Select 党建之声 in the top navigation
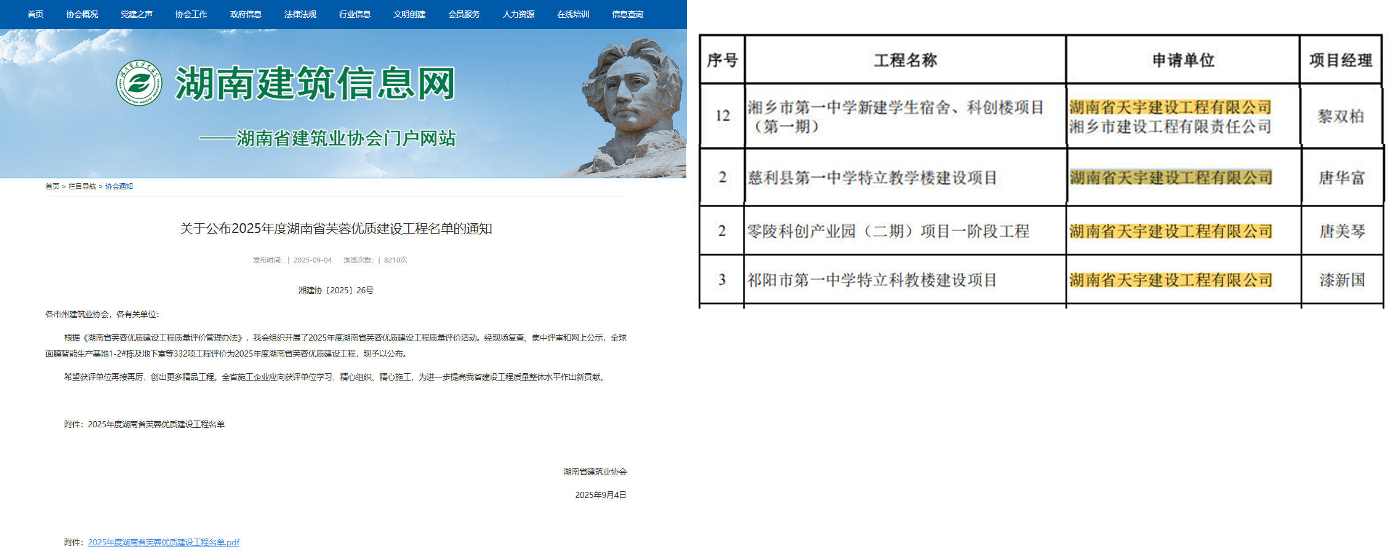Viewport: 1396px width, 557px height. pyautogui.click(x=137, y=14)
